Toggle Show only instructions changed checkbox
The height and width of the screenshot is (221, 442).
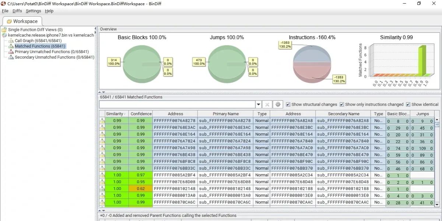point(342,104)
